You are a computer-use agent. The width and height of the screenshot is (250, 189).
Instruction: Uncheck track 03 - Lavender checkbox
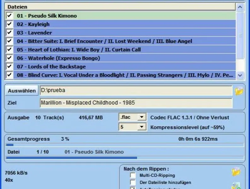point(9,32)
